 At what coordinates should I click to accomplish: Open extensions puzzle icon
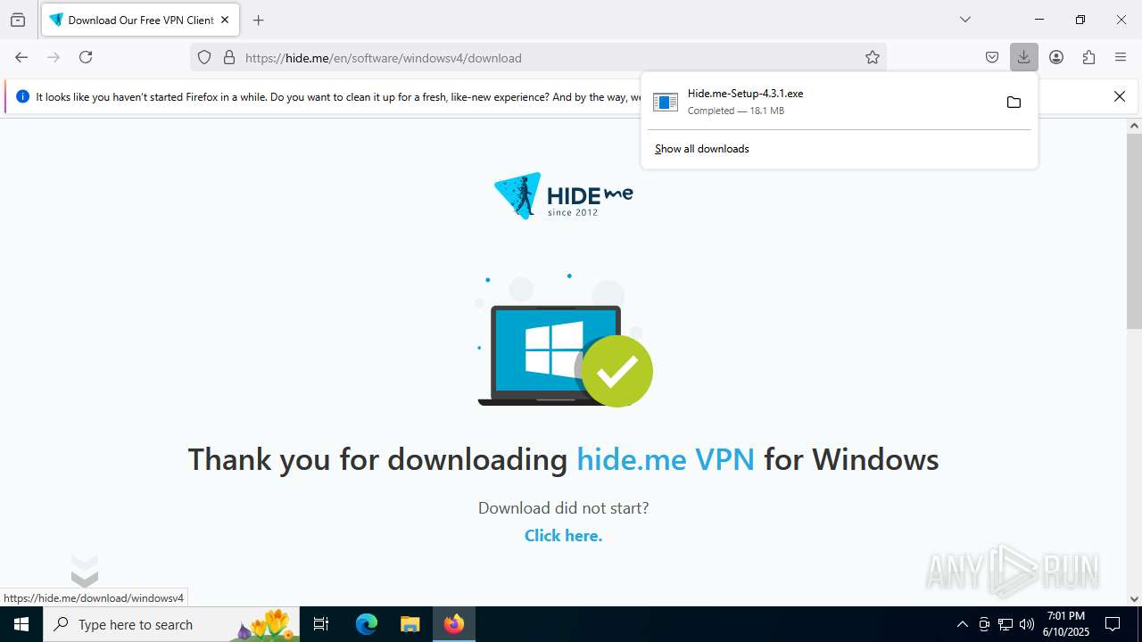pyautogui.click(x=1088, y=57)
